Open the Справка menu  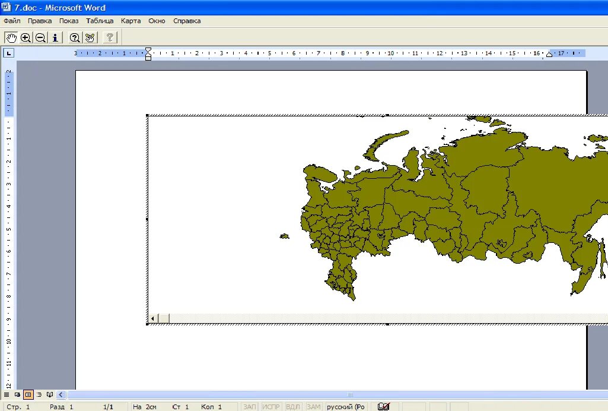point(187,21)
